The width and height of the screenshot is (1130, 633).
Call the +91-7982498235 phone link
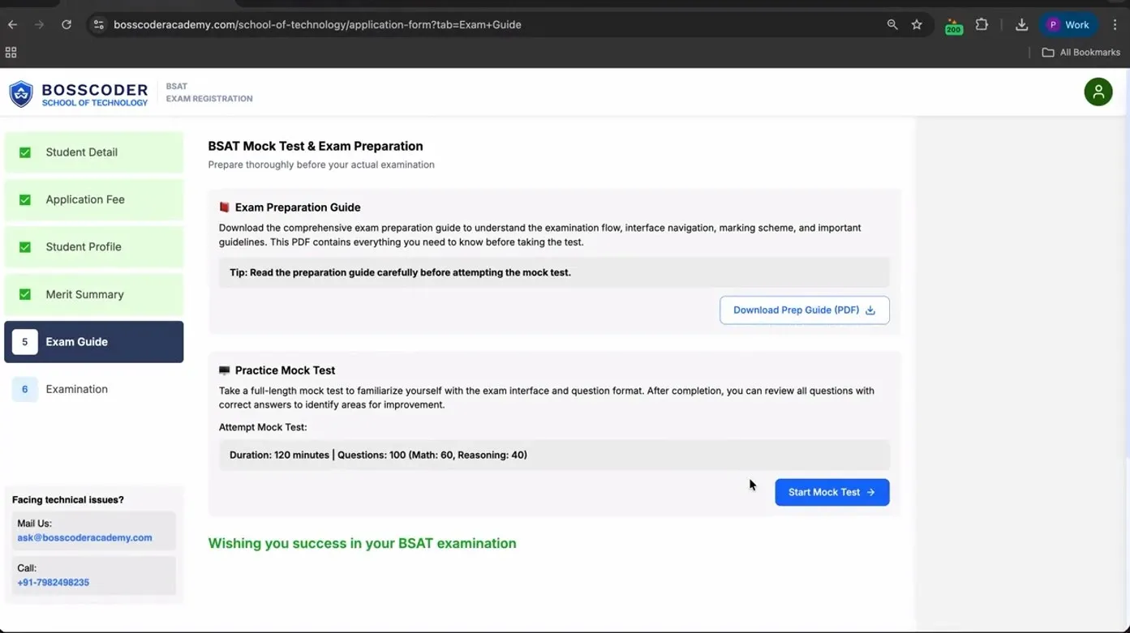point(53,582)
